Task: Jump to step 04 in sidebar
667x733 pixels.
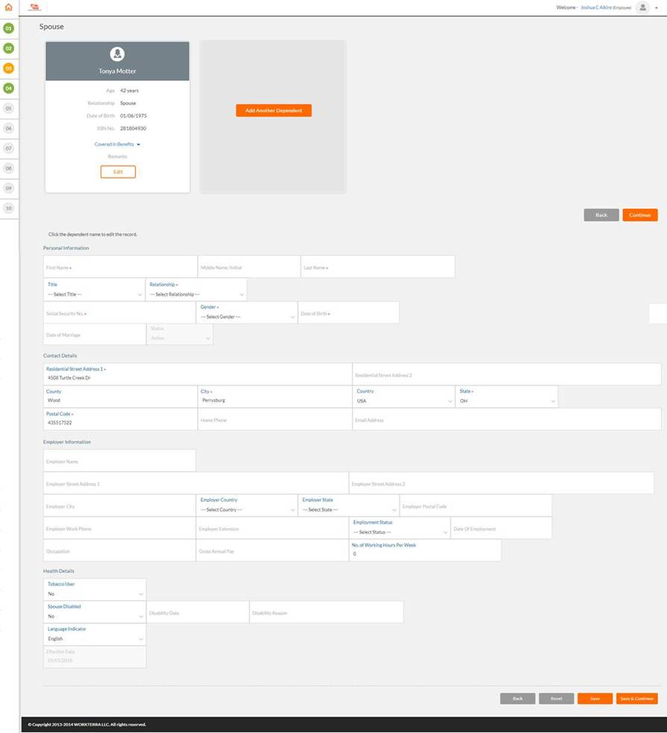Action: (x=9, y=89)
